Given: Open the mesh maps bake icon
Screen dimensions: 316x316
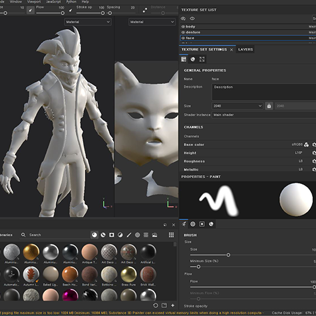Looking at the screenshot, I should (193, 59).
